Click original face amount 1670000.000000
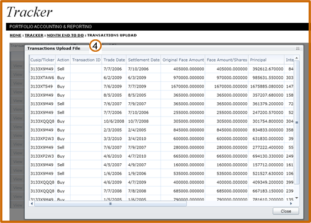The image size is (311, 223). 188,86
